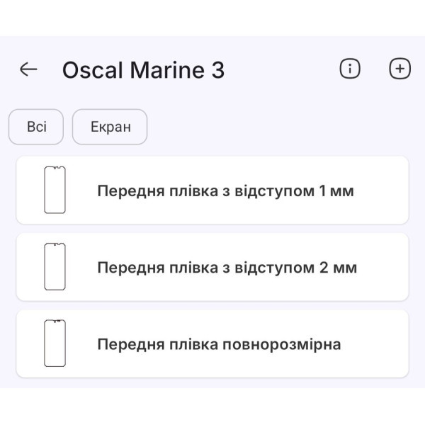This screenshot has width=425, height=425.
Task: Click header space between title and info icon
Action: (283, 69)
